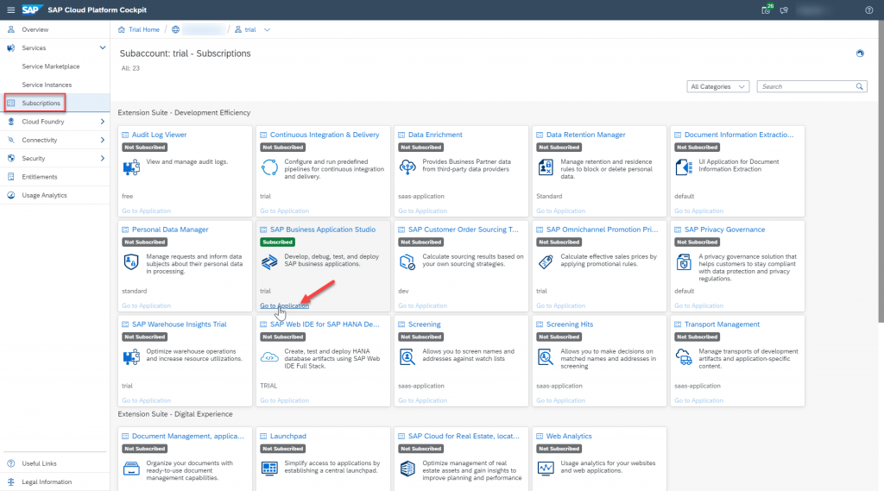Select Subscriptions in the sidebar
Image resolution: width=884 pixels, height=491 pixels.
pos(54,104)
